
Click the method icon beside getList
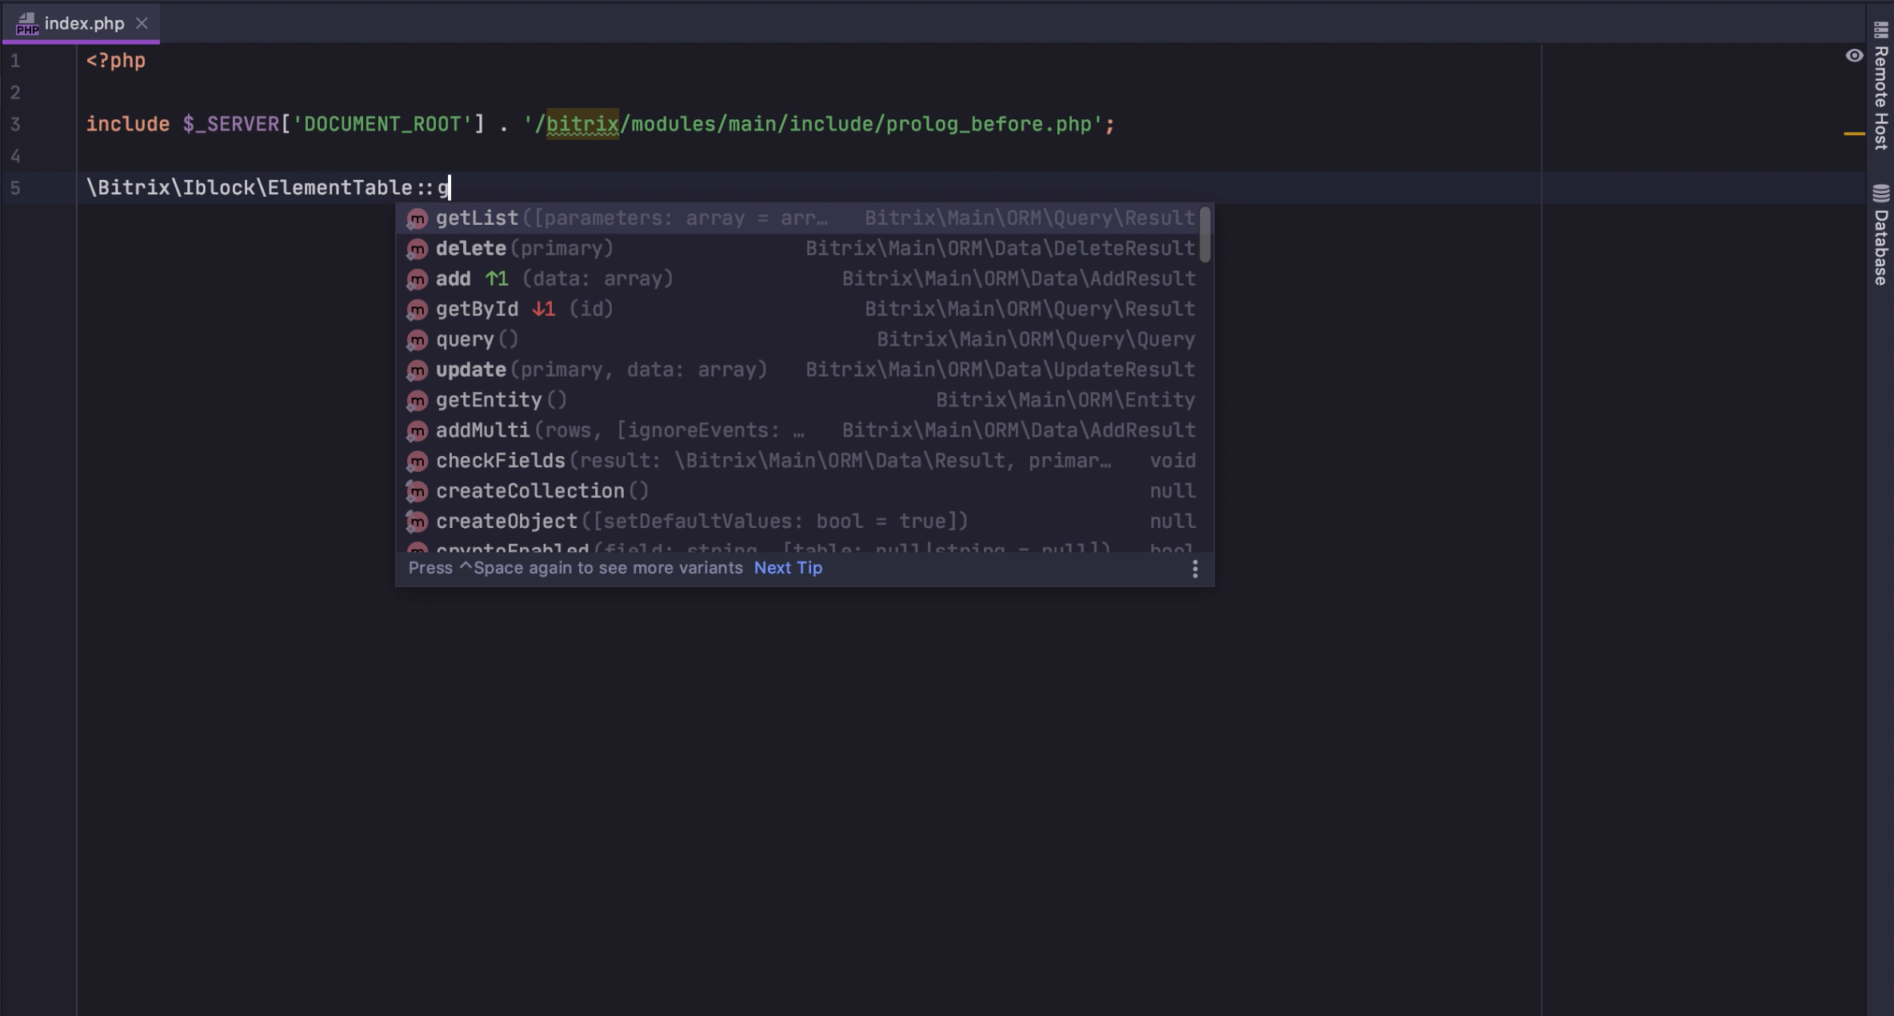tap(417, 218)
